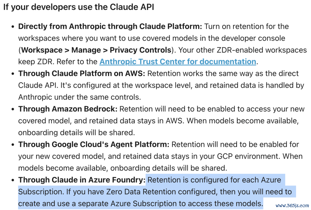The height and width of the screenshot is (210, 311).
Task: Click the bold "Through Google Cloud's Agent Platform:" label
Action: [94, 144]
